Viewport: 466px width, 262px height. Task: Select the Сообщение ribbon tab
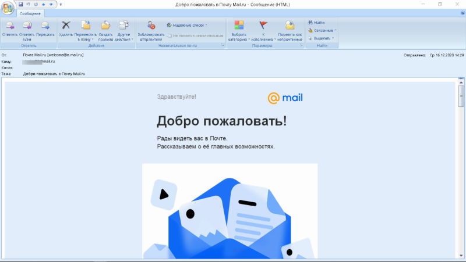(30, 13)
